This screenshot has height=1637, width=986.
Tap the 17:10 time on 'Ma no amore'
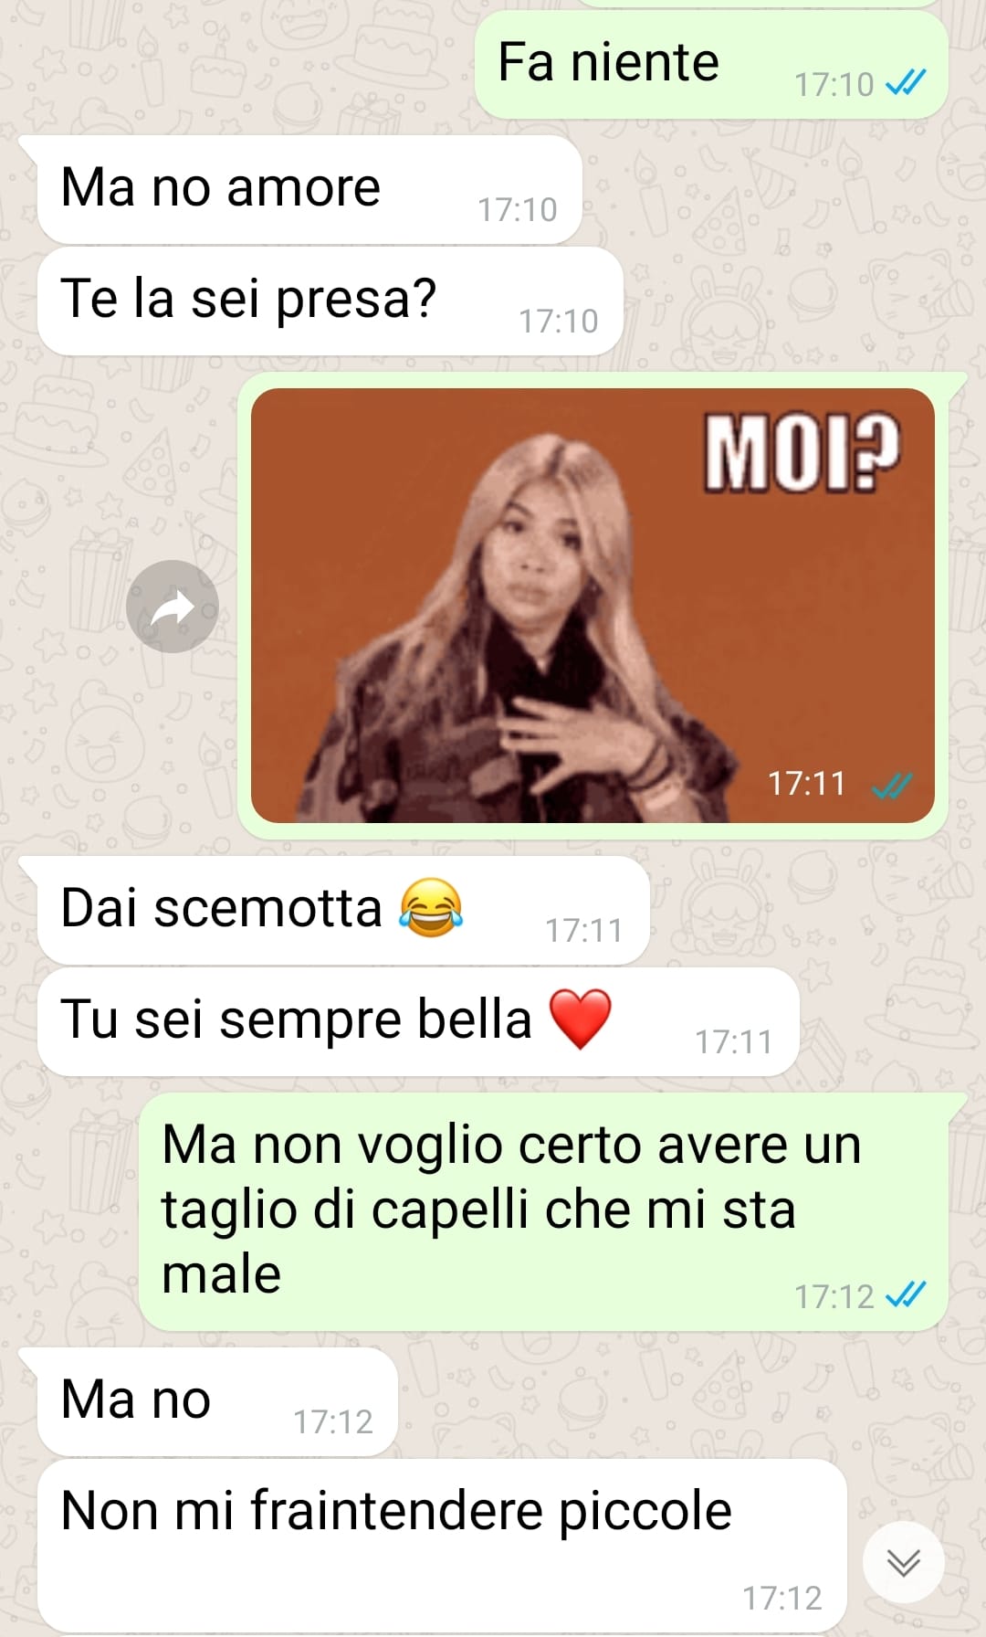pyautogui.click(x=518, y=209)
